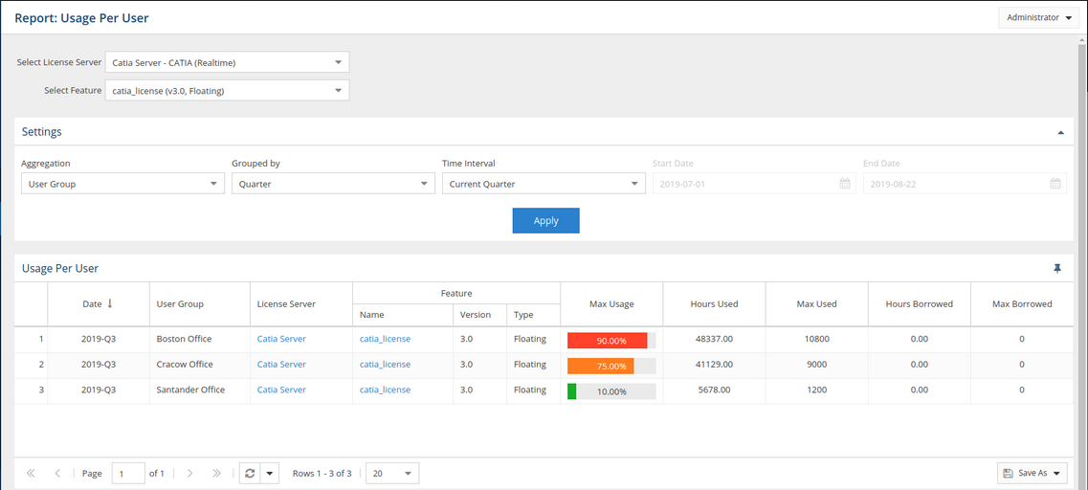Open Catia Server link in Boston Office row
Screen dimensions: 1088x490
point(281,340)
